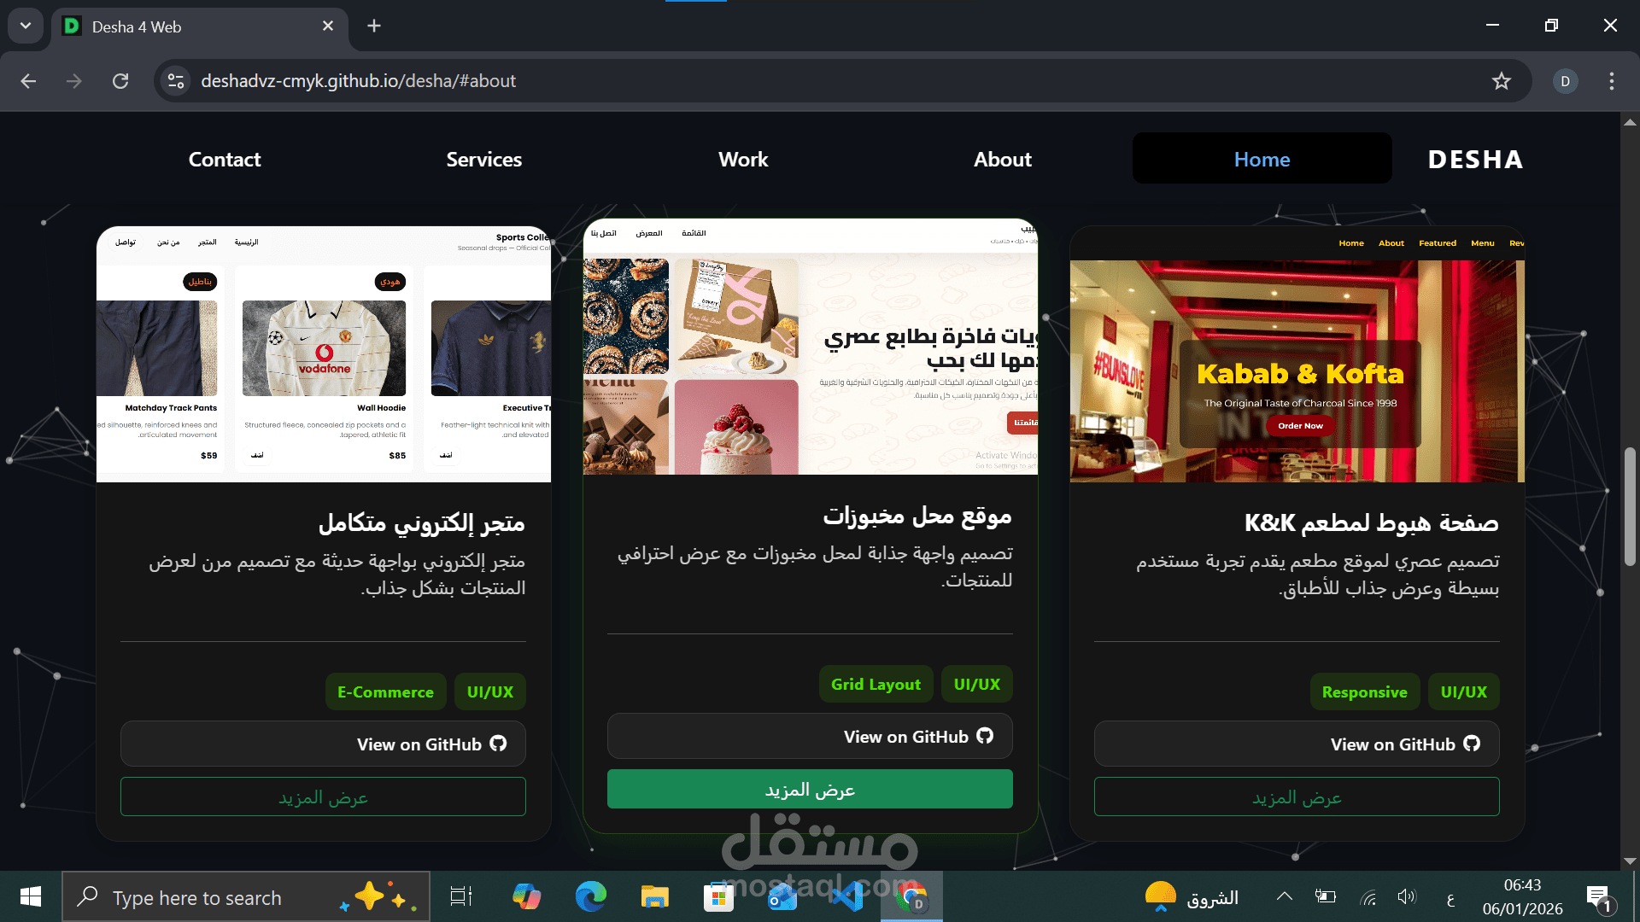1640x922 pixels.
Task: Bookmark this page with the star icon
Action: pyautogui.click(x=1501, y=81)
